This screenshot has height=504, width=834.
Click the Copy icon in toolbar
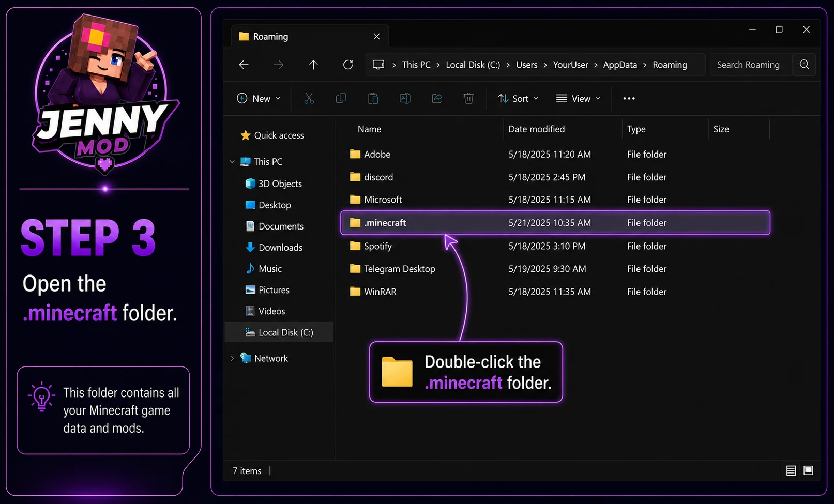(341, 98)
